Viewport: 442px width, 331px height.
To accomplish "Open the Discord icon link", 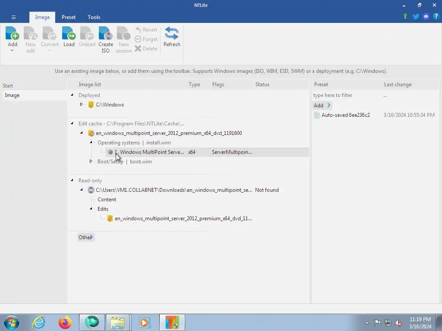I will point(426,16).
